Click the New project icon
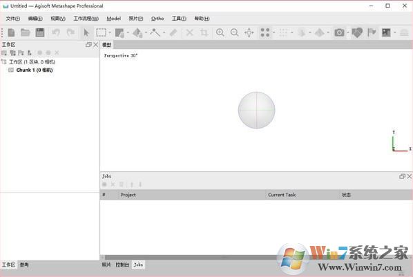This screenshot has height=277, width=413. [x=11, y=32]
